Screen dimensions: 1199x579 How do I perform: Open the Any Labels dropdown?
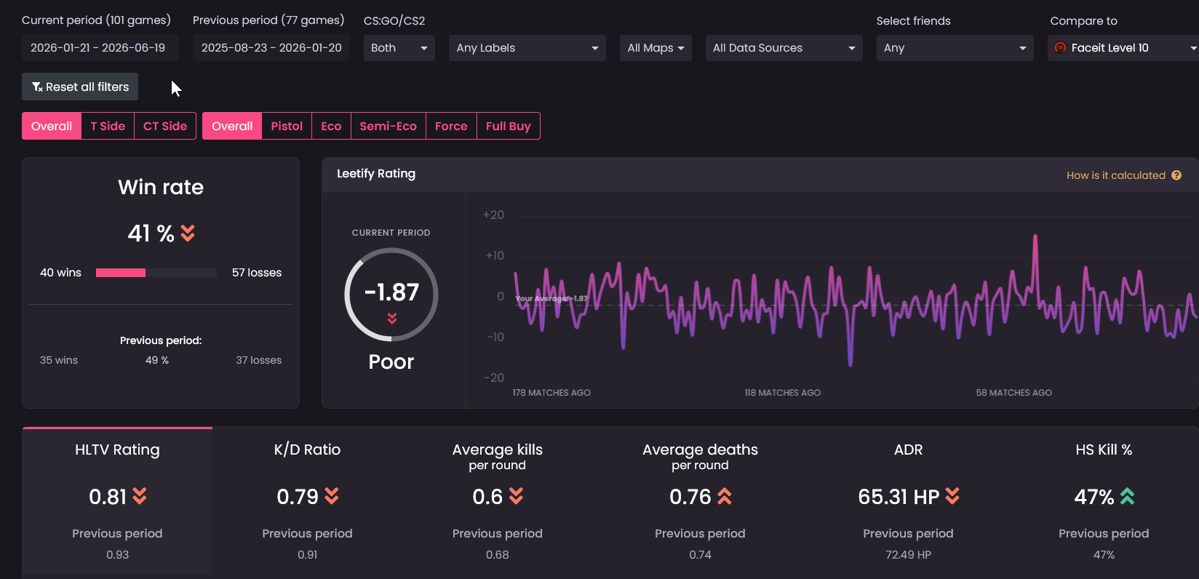click(527, 48)
